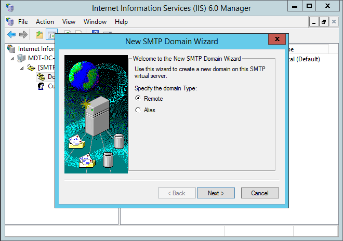Open the Window menu
Image resolution: width=343 pixels, height=241 pixels.
click(95, 22)
